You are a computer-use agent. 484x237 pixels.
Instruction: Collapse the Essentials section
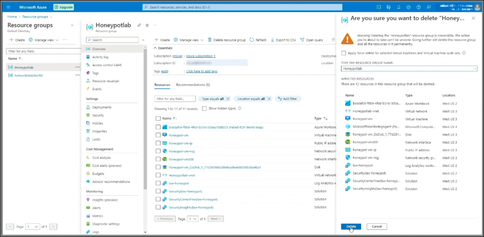click(163, 48)
